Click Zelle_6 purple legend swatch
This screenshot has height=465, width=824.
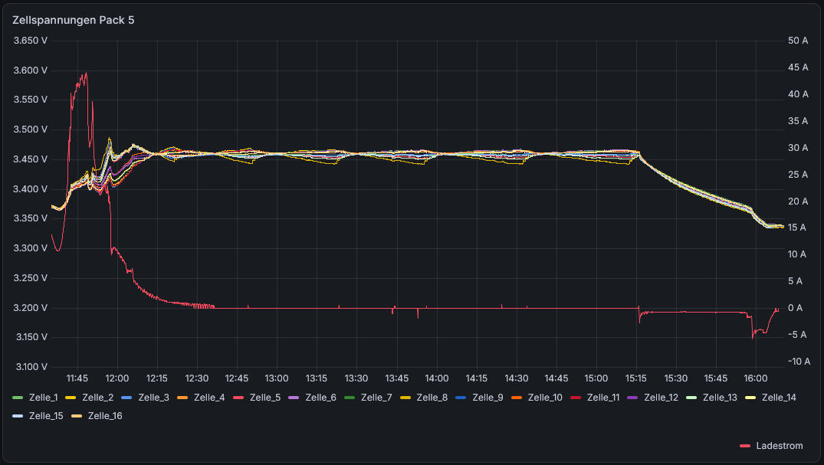[x=294, y=398]
